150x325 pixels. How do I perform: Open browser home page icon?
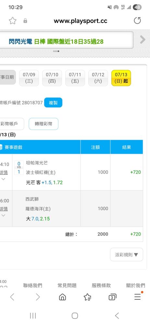click(62, 297)
